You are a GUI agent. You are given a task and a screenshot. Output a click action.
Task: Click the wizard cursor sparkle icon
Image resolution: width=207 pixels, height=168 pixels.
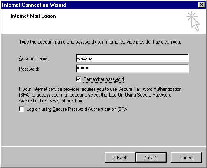[193, 21]
